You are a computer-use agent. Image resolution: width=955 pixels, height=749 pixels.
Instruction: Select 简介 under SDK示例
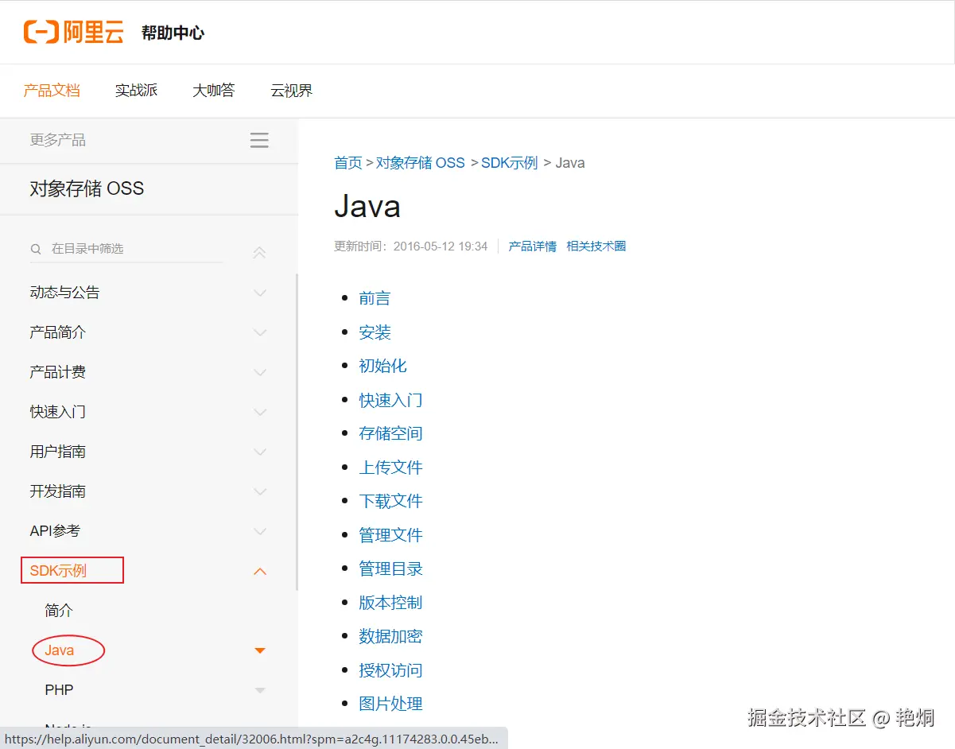59,611
